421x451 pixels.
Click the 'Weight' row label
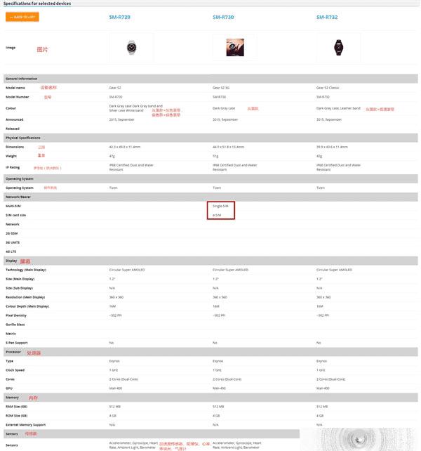pos(11,156)
